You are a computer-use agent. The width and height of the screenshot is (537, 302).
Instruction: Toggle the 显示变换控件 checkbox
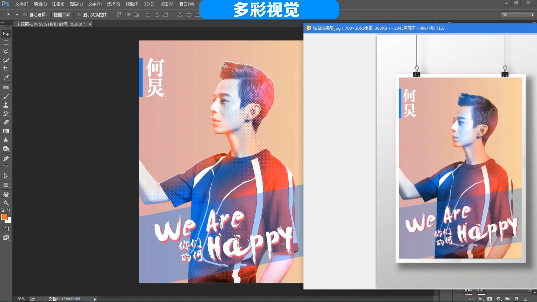coord(79,15)
